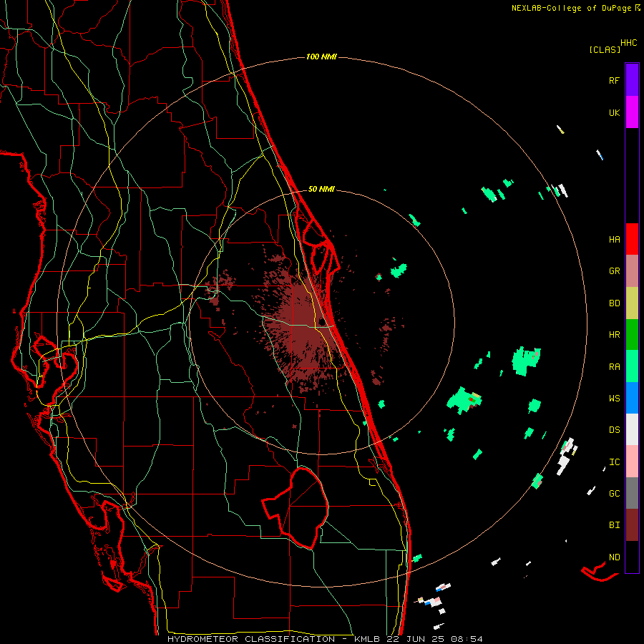
Task: Click the BI brown legend swatch
Action: pyautogui.click(x=632, y=525)
